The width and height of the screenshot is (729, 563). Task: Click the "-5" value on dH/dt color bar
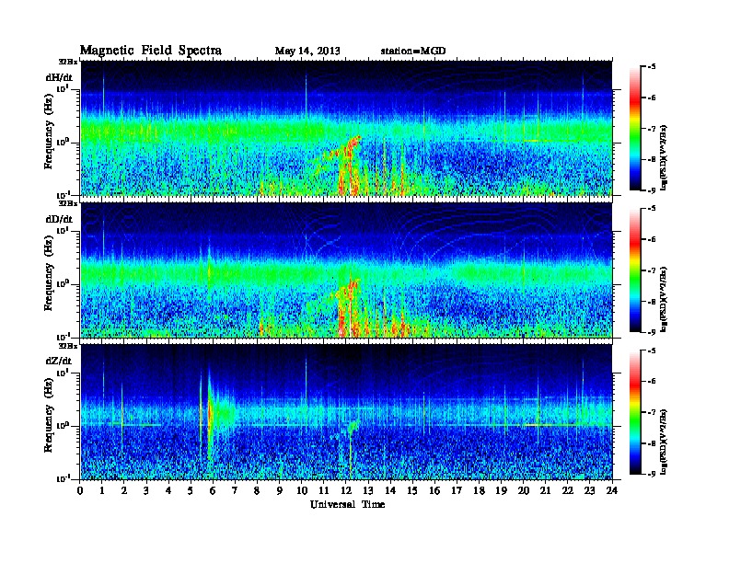(x=652, y=67)
